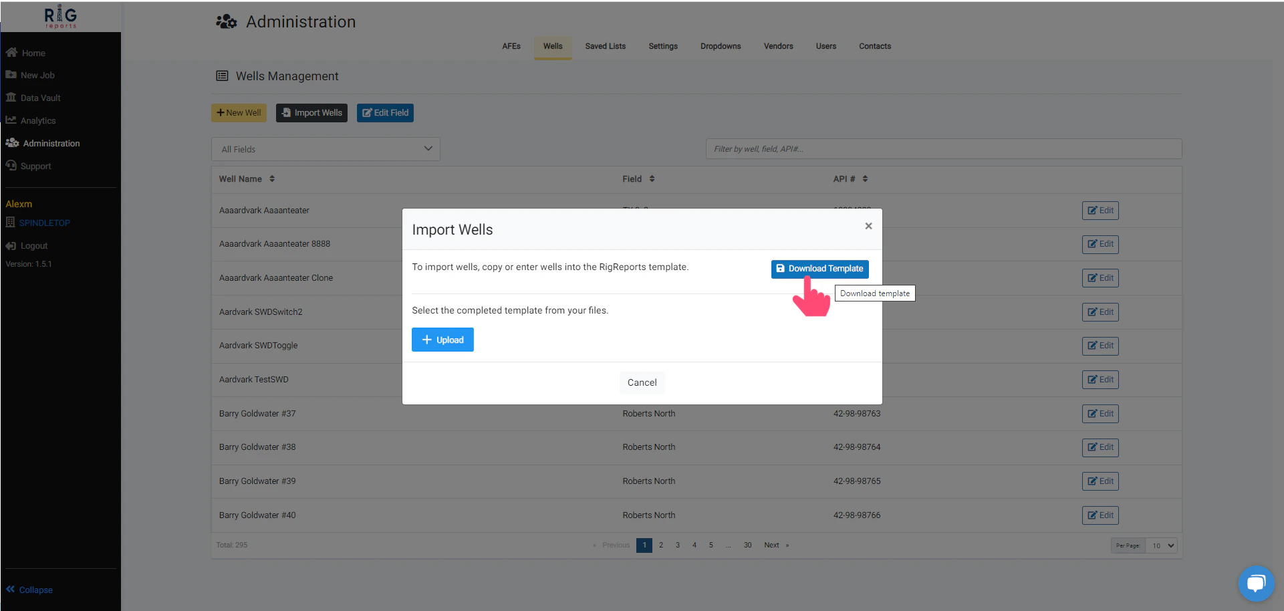This screenshot has height=611, width=1284.
Task: Go to page 2 of wells
Action: pos(661,545)
